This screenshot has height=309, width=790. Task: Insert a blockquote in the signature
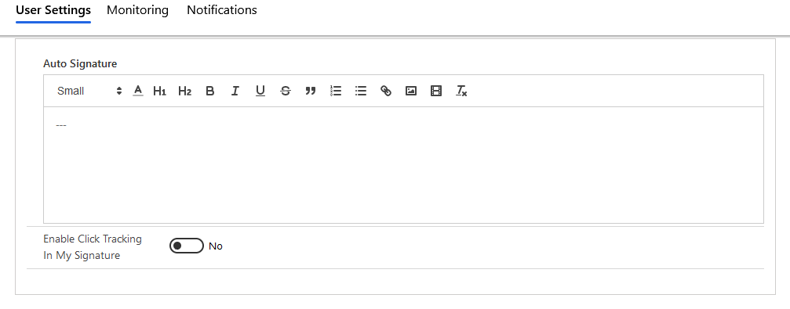pos(311,91)
